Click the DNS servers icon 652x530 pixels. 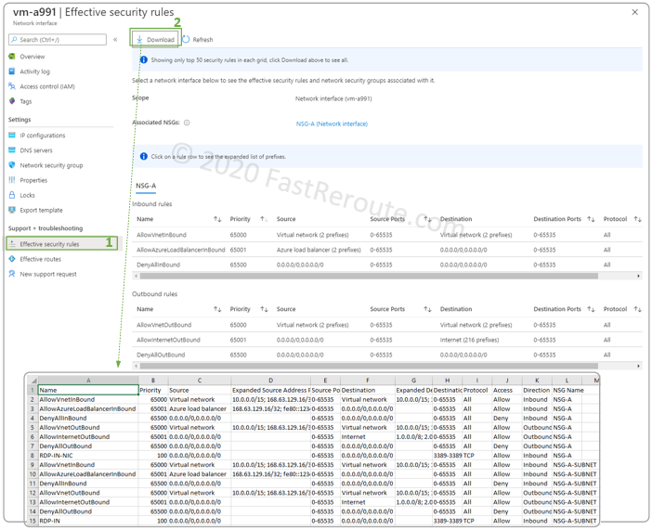pos(12,150)
